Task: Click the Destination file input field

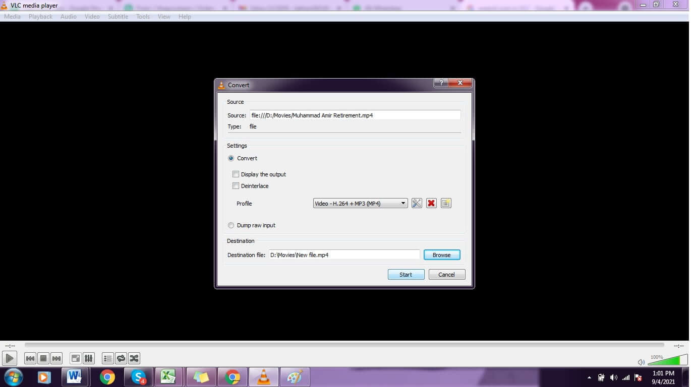Action: pos(344,255)
